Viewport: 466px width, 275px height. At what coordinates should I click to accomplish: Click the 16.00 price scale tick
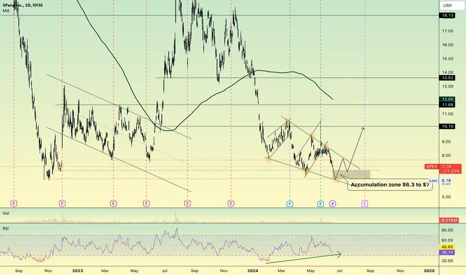click(x=447, y=45)
